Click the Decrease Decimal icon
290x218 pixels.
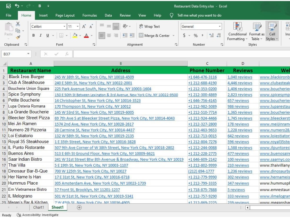click(x=218, y=35)
